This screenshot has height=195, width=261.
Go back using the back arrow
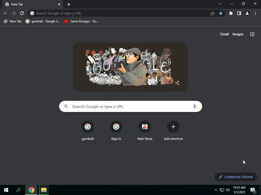tap(6, 13)
